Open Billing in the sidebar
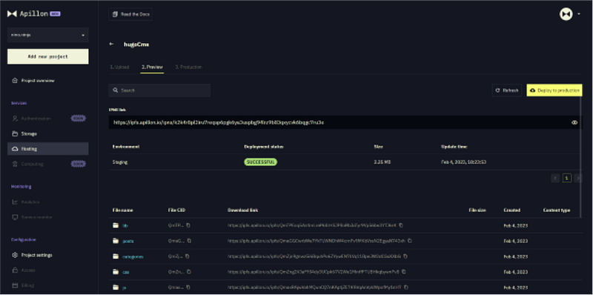Image resolution: width=593 pixels, height=295 pixels. click(28, 285)
